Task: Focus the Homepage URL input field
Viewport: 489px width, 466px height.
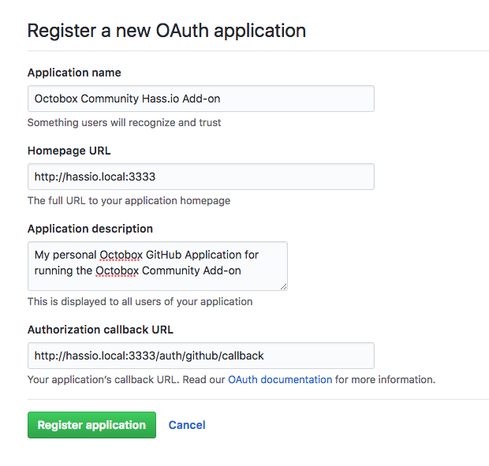Action: click(x=201, y=177)
